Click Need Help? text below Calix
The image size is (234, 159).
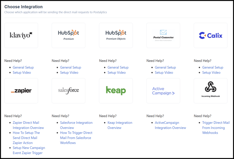pyautogui.click(x=203, y=61)
